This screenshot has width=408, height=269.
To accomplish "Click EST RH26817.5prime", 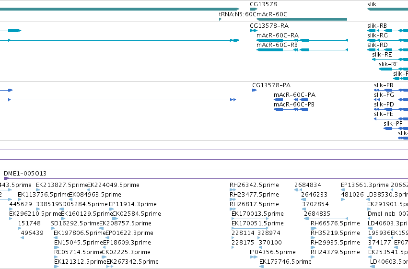I will 254,204.
